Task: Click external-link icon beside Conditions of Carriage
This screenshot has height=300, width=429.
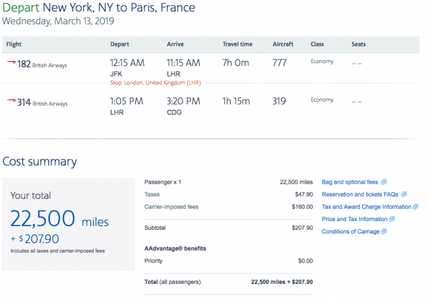Action: click(384, 231)
